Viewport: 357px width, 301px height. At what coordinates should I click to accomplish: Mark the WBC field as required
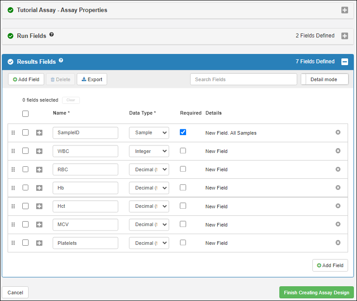[183, 151]
